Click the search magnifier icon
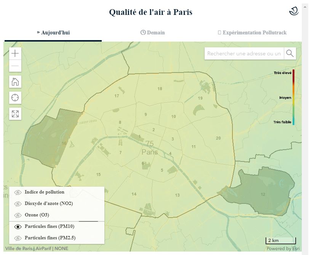Viewport: 309px width, 255px height. click(x=290, y=53)
